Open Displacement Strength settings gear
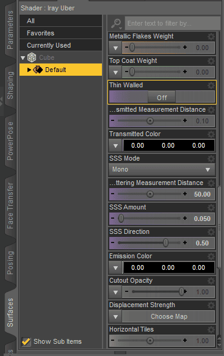224x356 pixels. tap(211, 305)
